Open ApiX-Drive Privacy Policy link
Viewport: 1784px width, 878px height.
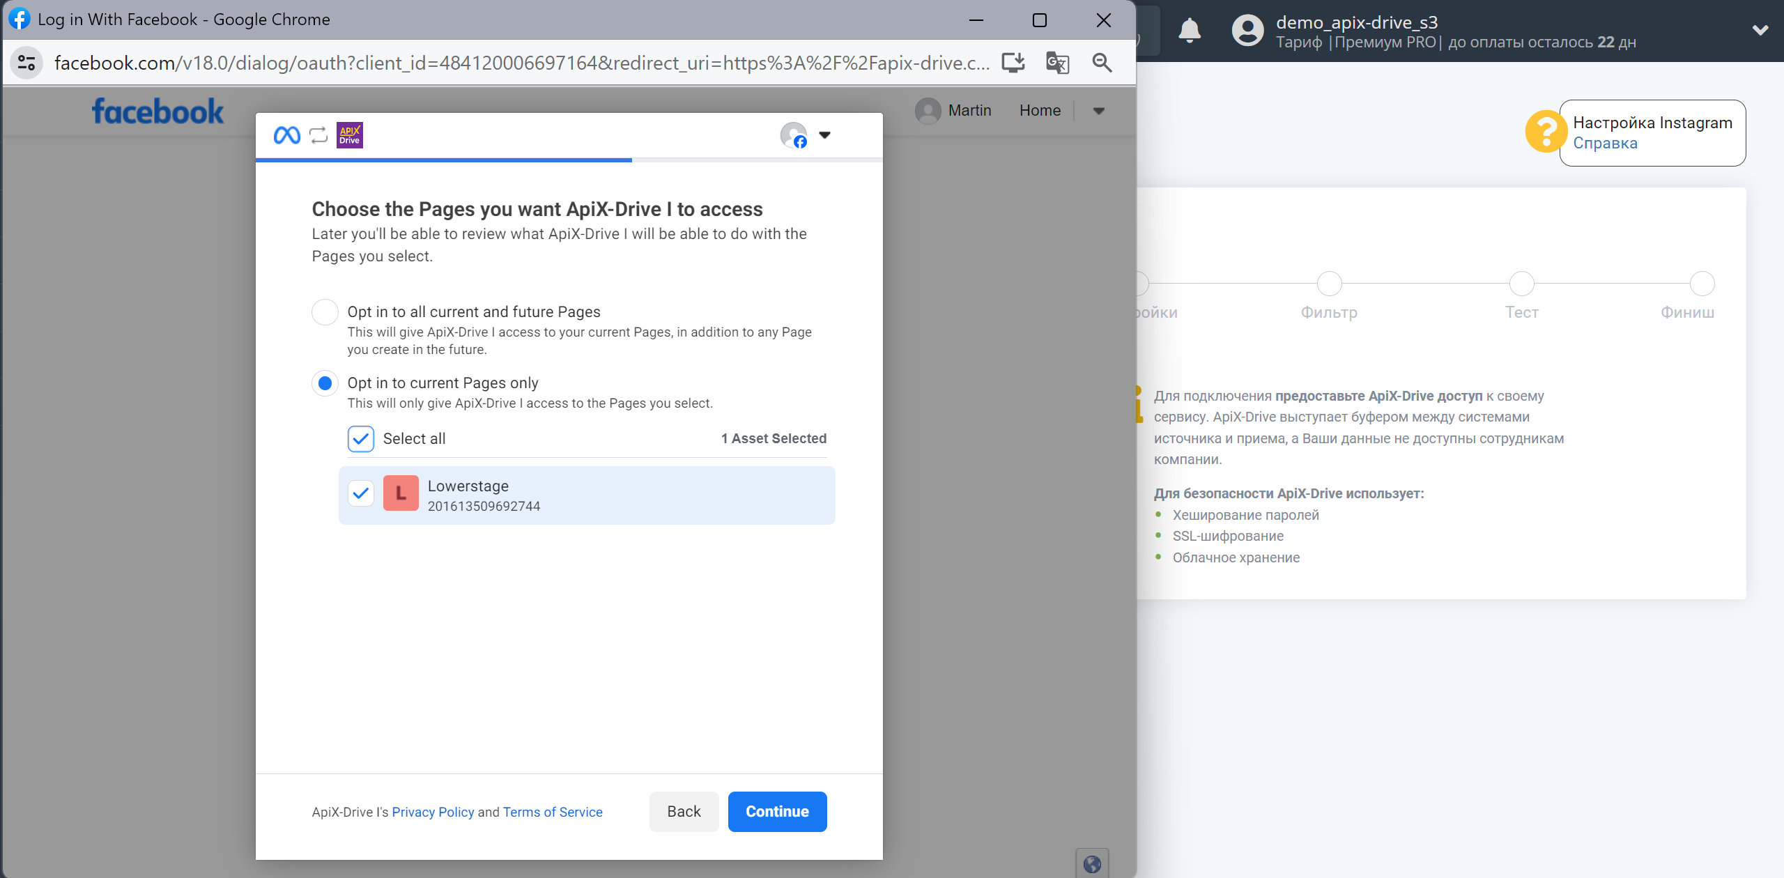pos(432,812)
